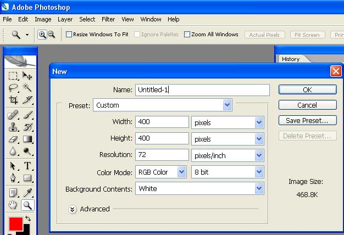Open the Width units dropdown

click(x=228, y=122)
